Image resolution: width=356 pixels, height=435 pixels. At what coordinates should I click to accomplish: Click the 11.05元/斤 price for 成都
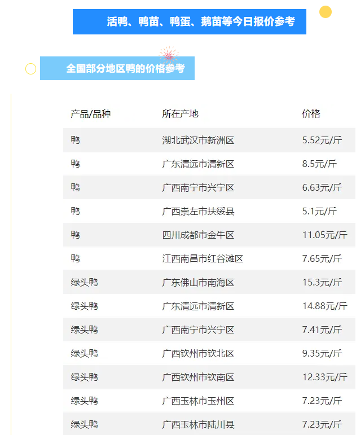pos(324,235)
